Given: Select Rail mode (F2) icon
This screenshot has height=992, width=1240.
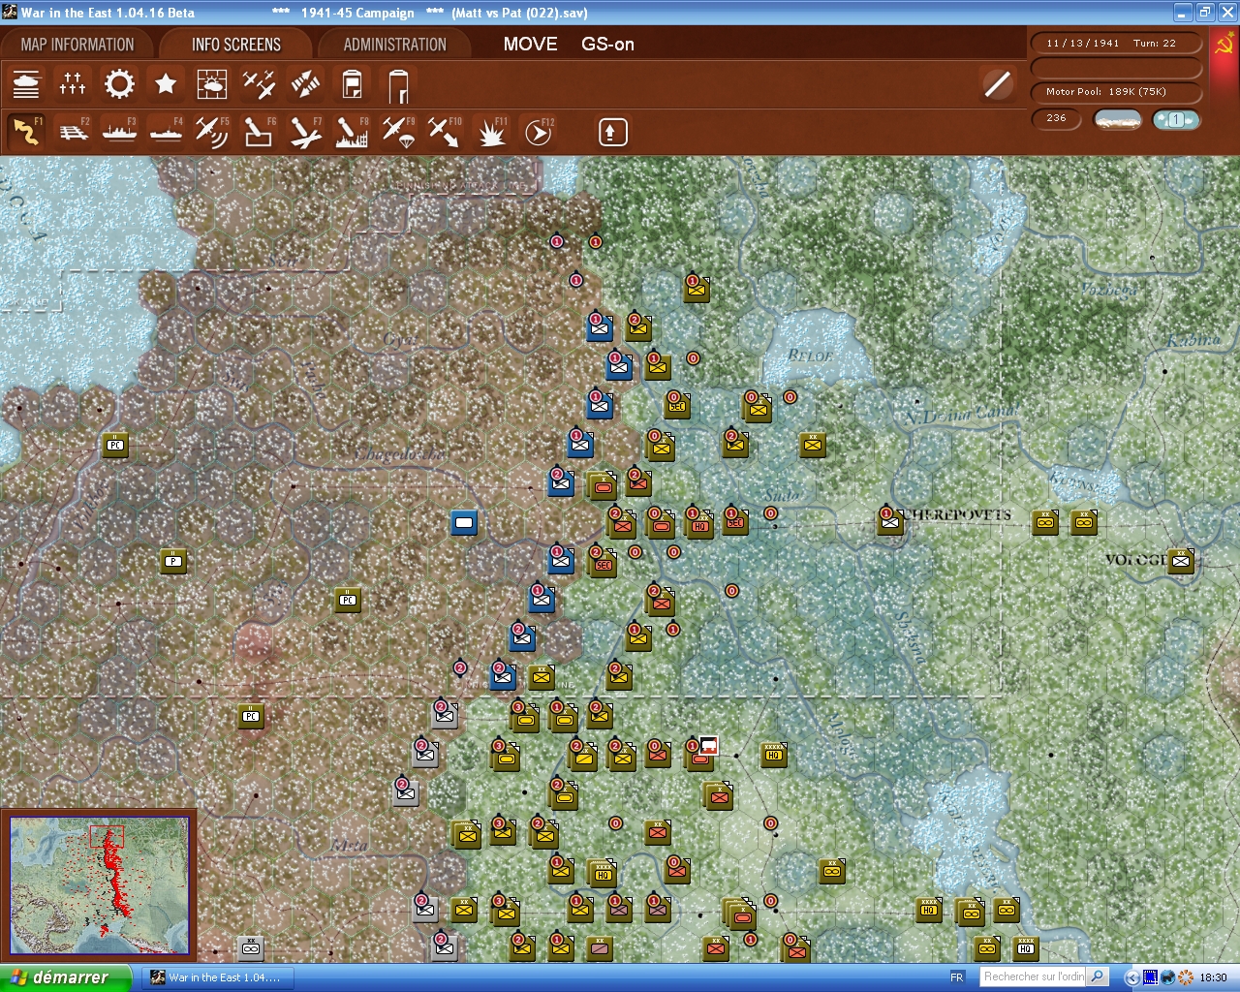Looking at the screenshot, I should [73, 132].
